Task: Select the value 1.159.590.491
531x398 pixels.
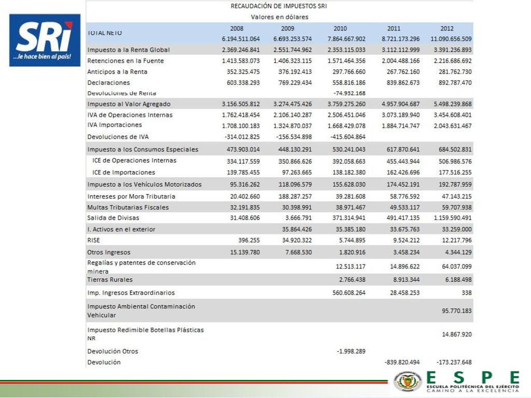Action: point(452,218)
